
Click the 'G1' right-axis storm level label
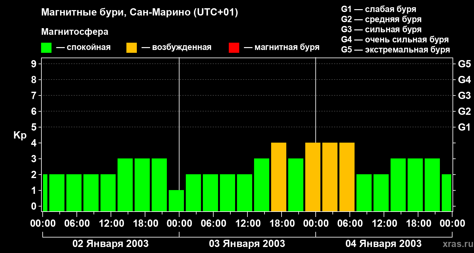coord(464,127)
